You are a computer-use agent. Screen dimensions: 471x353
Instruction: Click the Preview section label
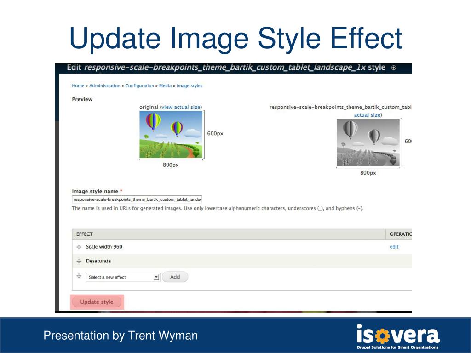coord(82,99)
